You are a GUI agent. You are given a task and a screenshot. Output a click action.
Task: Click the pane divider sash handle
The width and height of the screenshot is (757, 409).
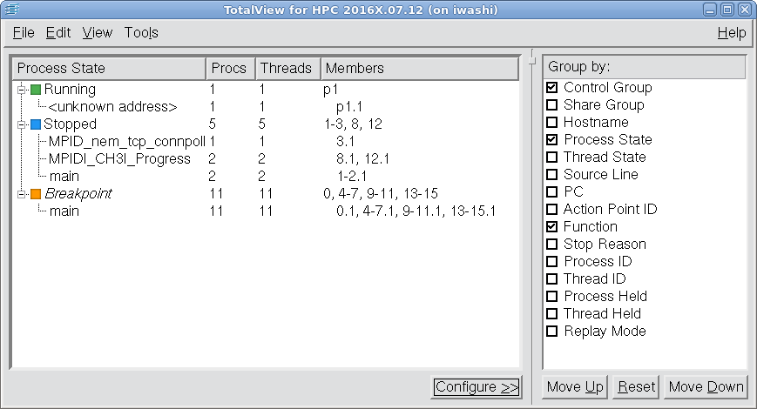pyautogui.click(x=531, y=60)
